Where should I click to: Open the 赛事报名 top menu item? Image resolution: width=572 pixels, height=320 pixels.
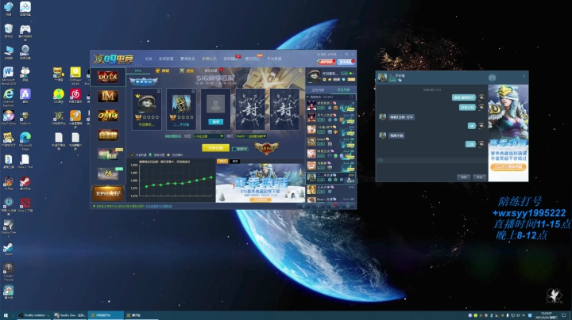pyautogui.click(x=187, y=59)
